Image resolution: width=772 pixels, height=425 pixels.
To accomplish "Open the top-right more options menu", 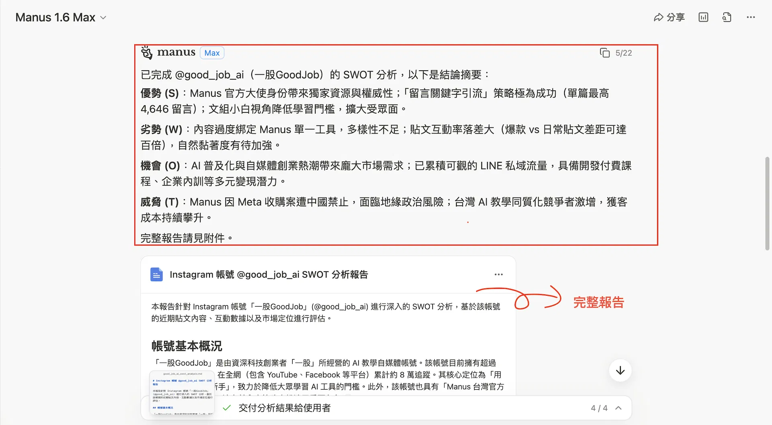I will 751,17.
